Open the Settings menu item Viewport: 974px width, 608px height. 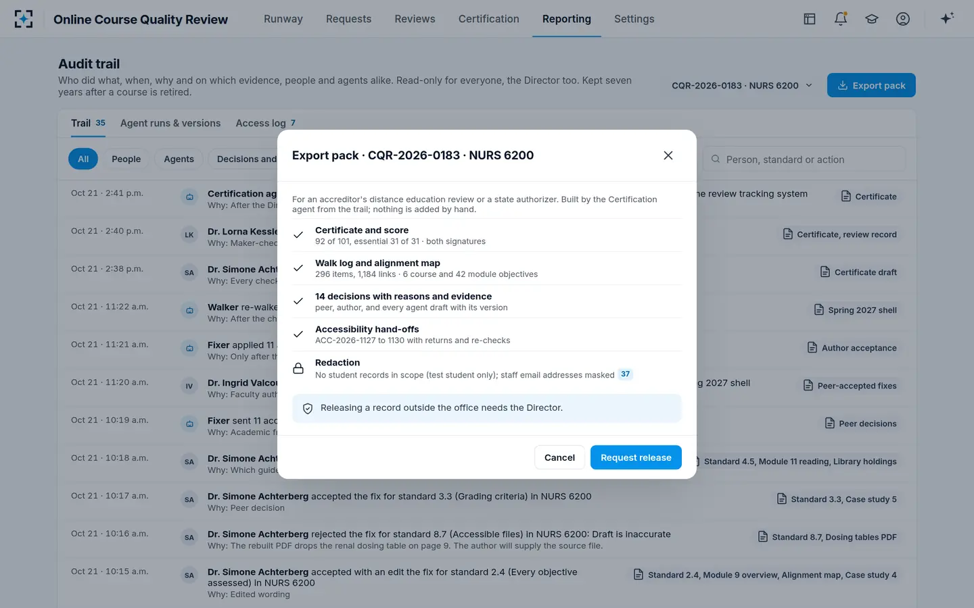tap(634, 19)
